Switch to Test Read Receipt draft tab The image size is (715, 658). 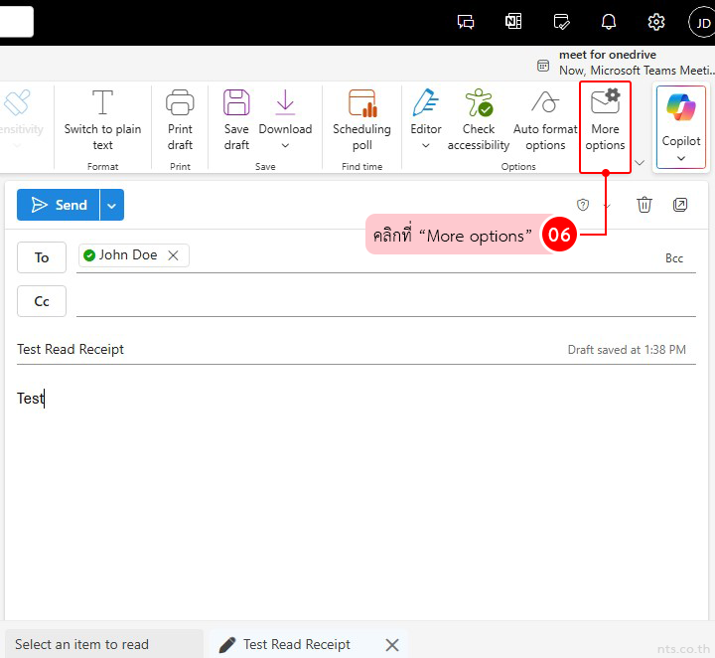[x=296, y=644]
